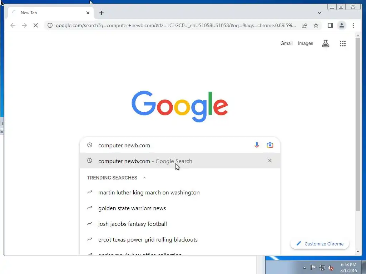The width and height of the screenshot is (366, 274).
Task: Click the Customize Chrome button
Action: click(x=320, y=244)
